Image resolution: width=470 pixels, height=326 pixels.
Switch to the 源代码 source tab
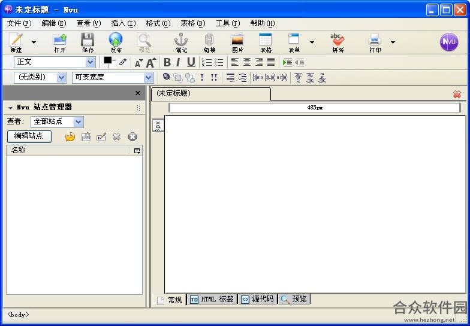(x=258, y=299)
